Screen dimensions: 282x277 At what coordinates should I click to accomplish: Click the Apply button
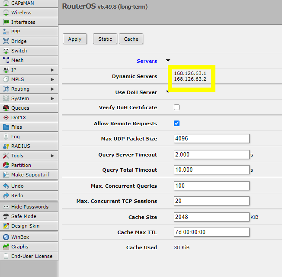[75, 39]
